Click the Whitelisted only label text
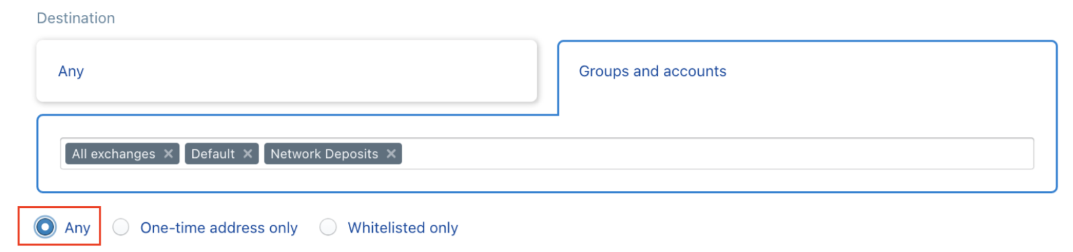The width and height of the screenshot is (1073, 252). pyautogui.click(x=403, y=228)
